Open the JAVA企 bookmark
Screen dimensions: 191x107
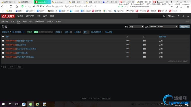point(130,11)
